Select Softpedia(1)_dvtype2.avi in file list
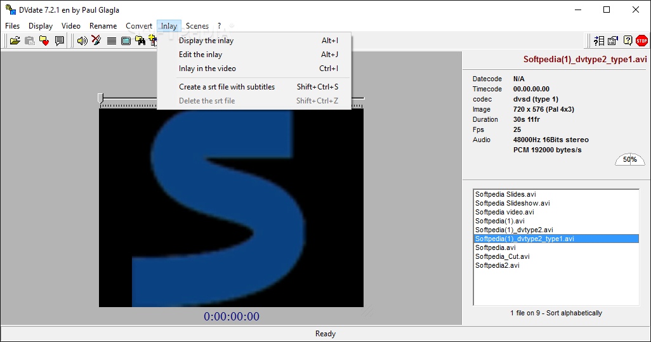Screen dimensions: 651x342 556,230
